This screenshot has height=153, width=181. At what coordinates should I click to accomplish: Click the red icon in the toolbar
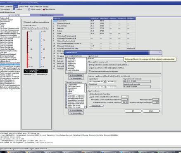pyautogui.click(x=44, y=9)
